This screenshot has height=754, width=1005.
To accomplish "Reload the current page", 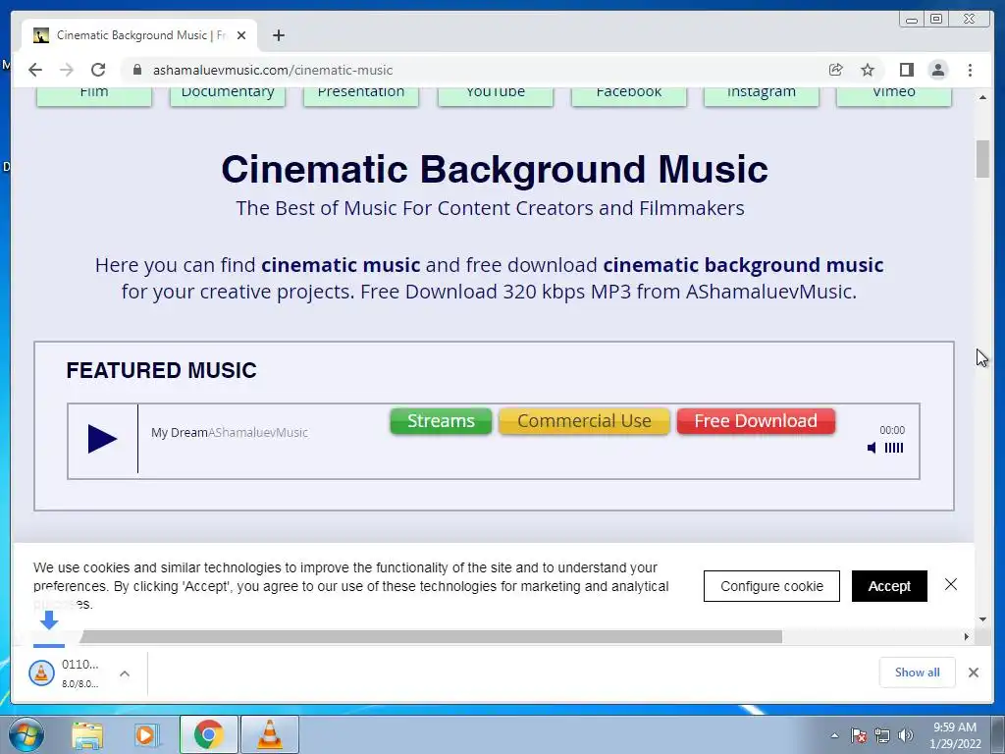I will click(x=98, y=70).
